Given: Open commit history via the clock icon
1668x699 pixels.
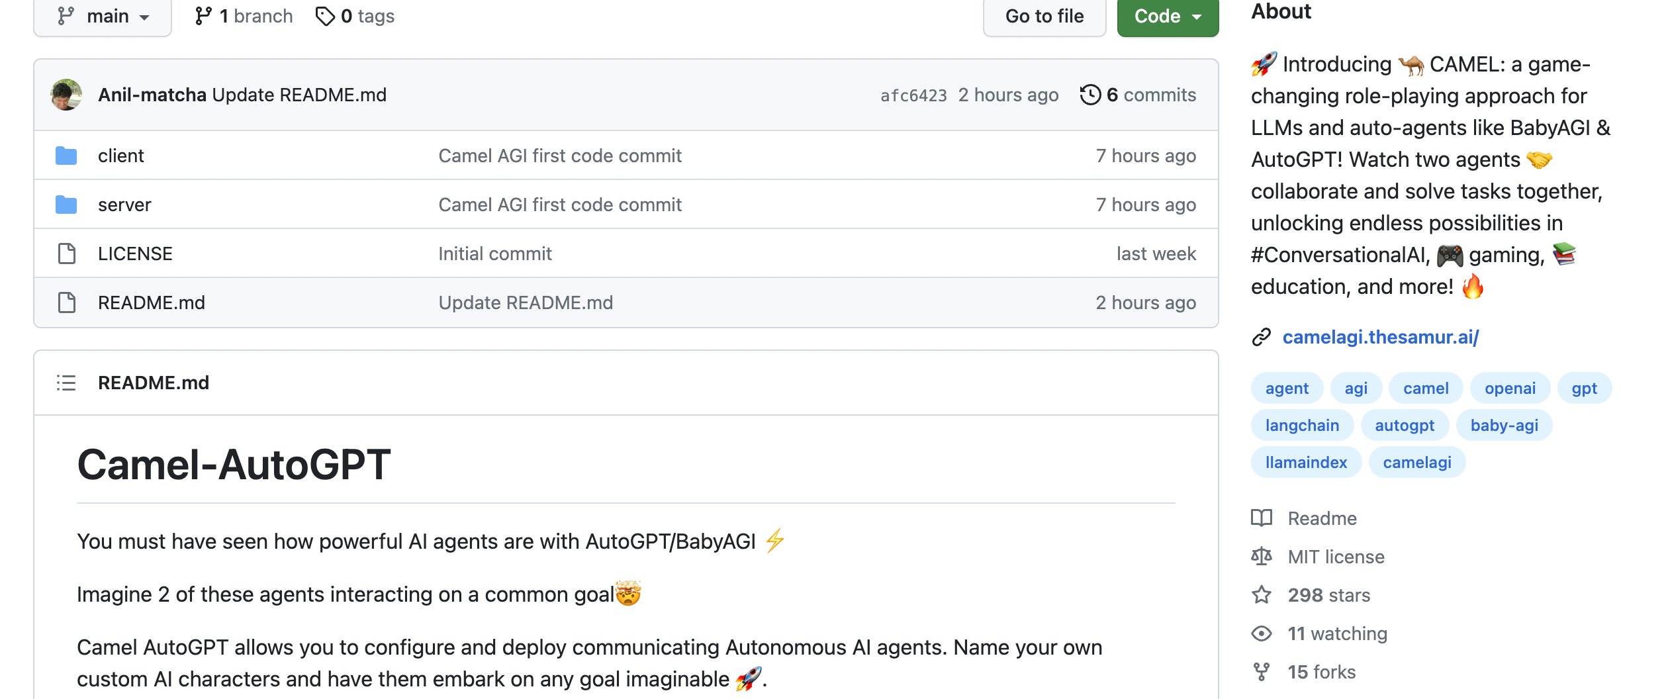Looking at the screenshot, I should coord(1089,95).
